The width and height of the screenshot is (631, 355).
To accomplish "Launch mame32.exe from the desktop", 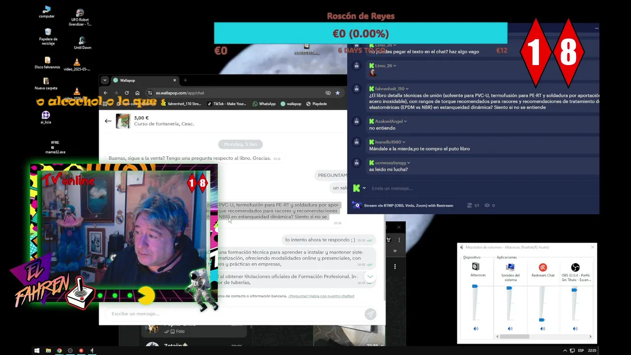I will pyautogui.click(x=55, y=147).
